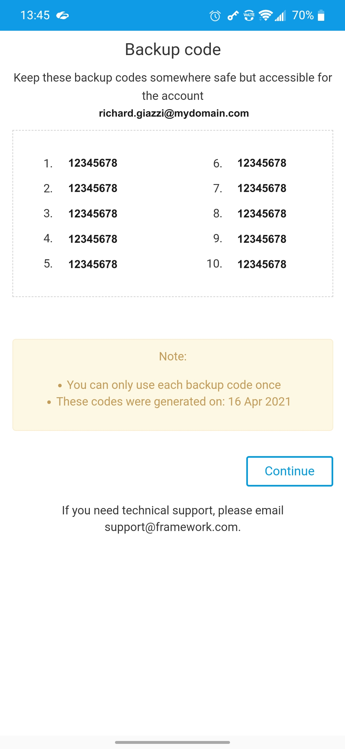Screen dimensions: 345x749
Task: Tap the battery icon in status bar
Action: click(x=321, y=15)
